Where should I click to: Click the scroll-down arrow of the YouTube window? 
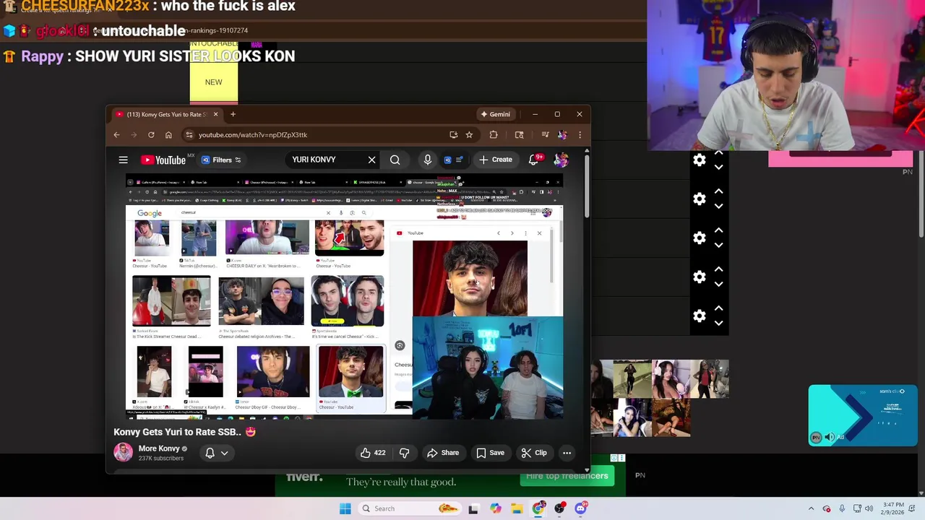click(587, 469)
